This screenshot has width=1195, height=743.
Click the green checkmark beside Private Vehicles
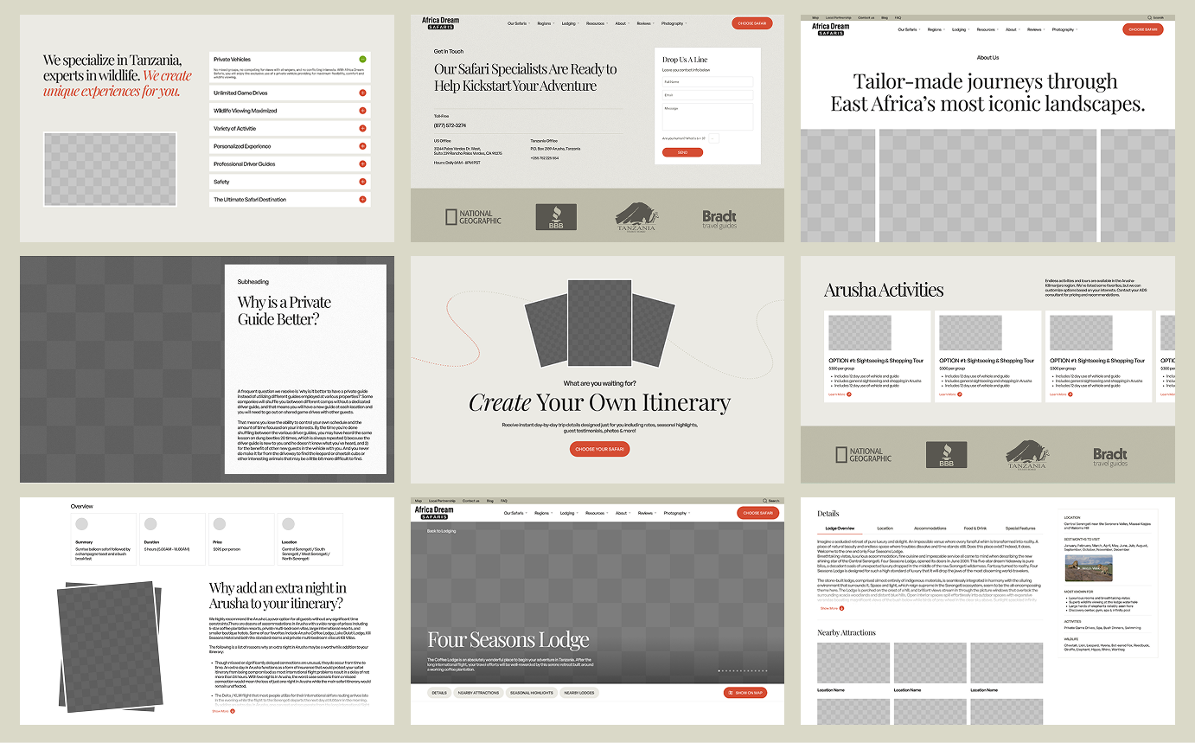[x=364, y=60]
